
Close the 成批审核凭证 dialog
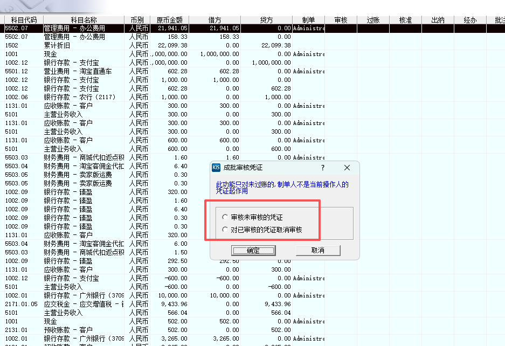coord(347,168)
